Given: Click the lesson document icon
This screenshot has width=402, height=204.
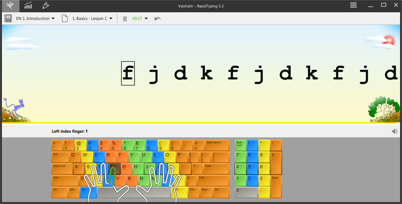Looking at the screenshot, I should point(65,19).
